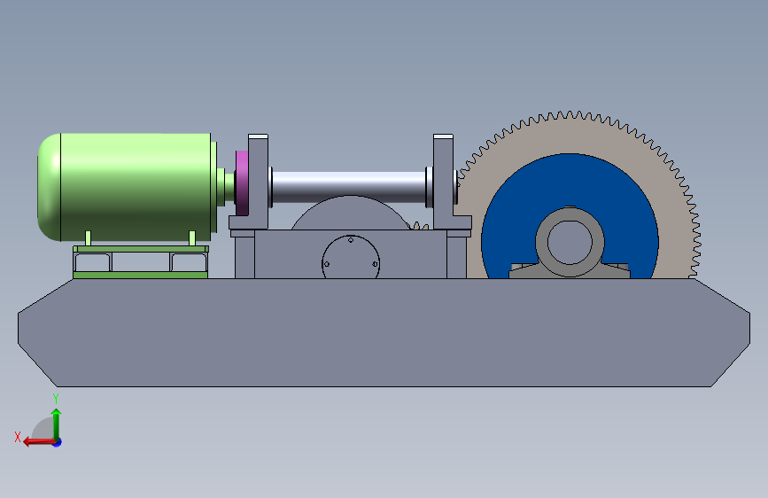Click the green Y axis arrow

(x=57, y=424)
